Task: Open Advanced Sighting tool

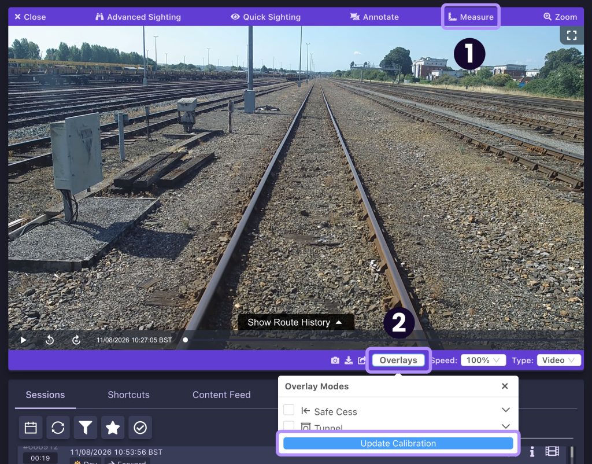Action: [138, 17]
